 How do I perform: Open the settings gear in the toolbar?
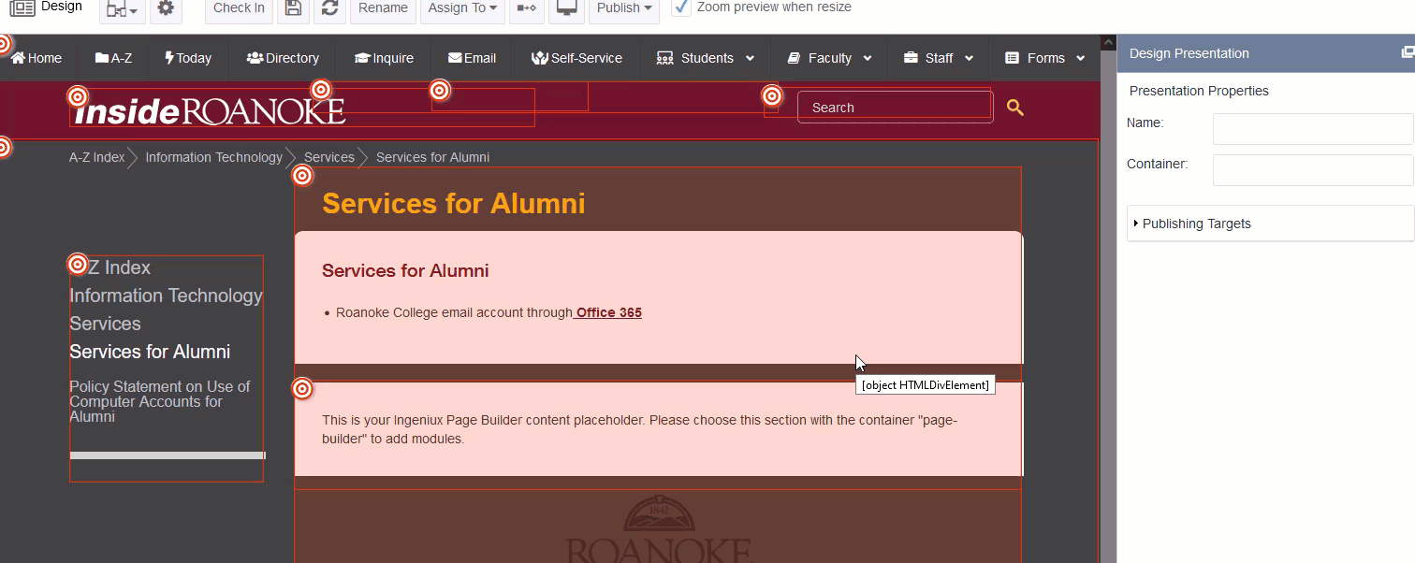coord(166,8)
